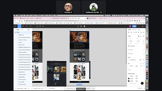Click the Align horizontal centers icon
This screenshot has width=162, height=91.
[131, 32]
